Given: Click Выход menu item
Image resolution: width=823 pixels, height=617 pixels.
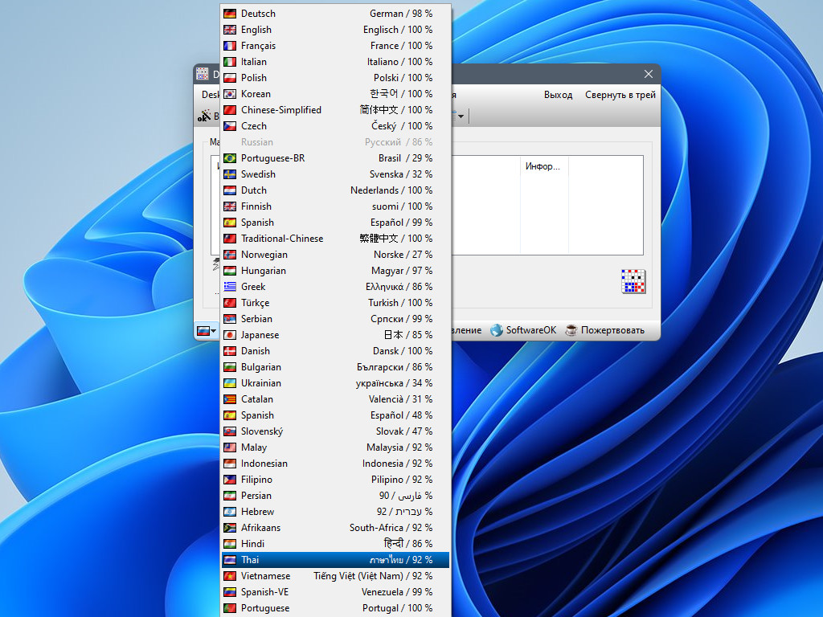Looking at the screenshot, I should [x=558, y=95].
